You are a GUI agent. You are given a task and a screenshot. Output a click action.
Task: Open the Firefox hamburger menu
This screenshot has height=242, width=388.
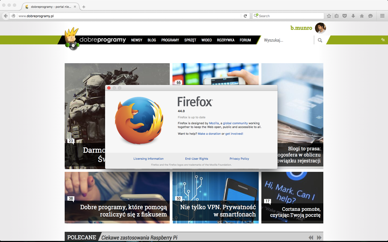tap(382, 16)
